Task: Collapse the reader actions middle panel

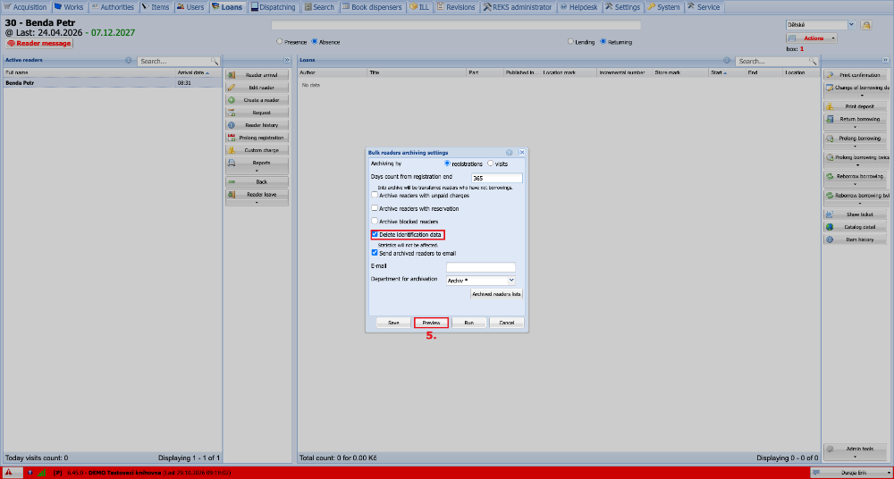Action: [x=286, y=60]
